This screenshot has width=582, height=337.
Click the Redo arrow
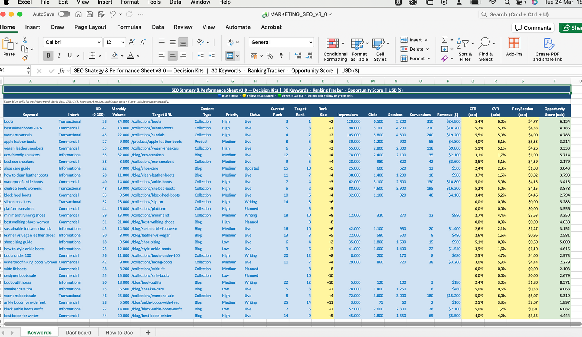[129, 14]
